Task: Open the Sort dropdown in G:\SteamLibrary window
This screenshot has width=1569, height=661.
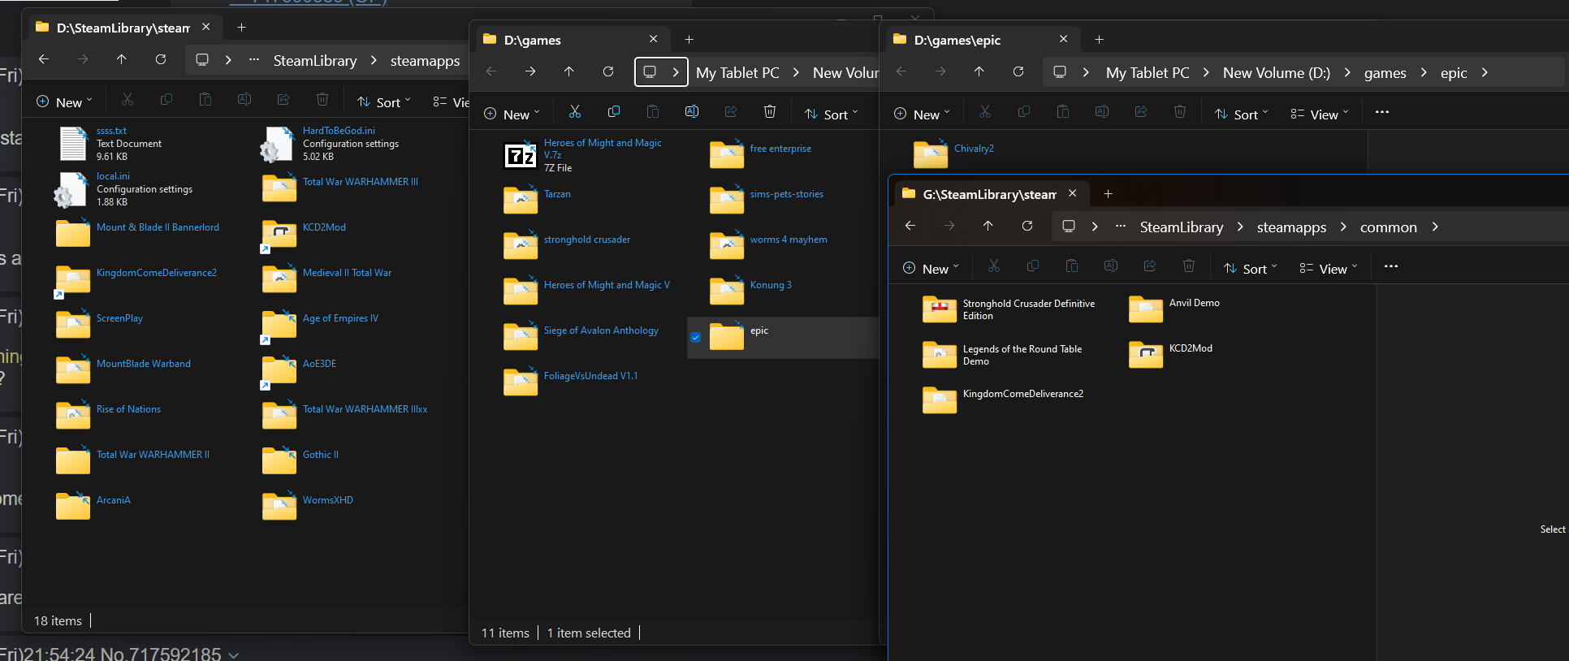Action: (x=1250, y=269)
